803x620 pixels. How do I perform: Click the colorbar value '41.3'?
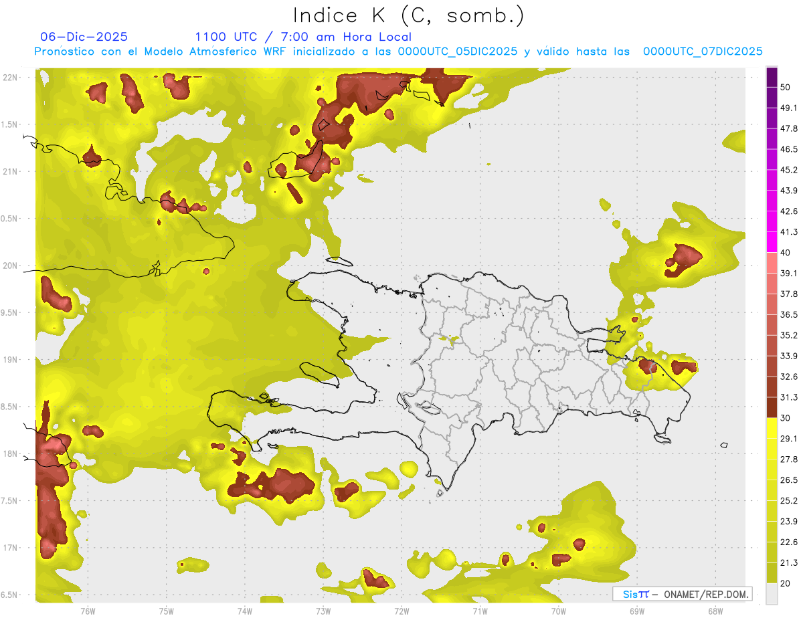[789, 232]
